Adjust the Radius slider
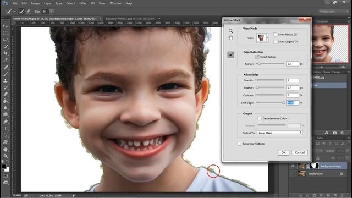The height and width of the screenshot is (198, 352). [259, 64]
